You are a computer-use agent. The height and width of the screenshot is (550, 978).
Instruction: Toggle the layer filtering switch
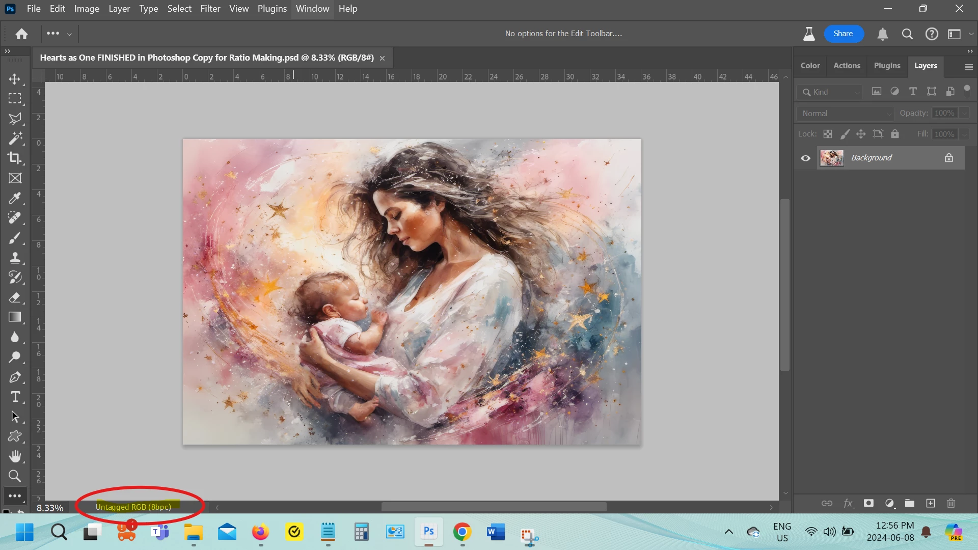pos(967,91)
